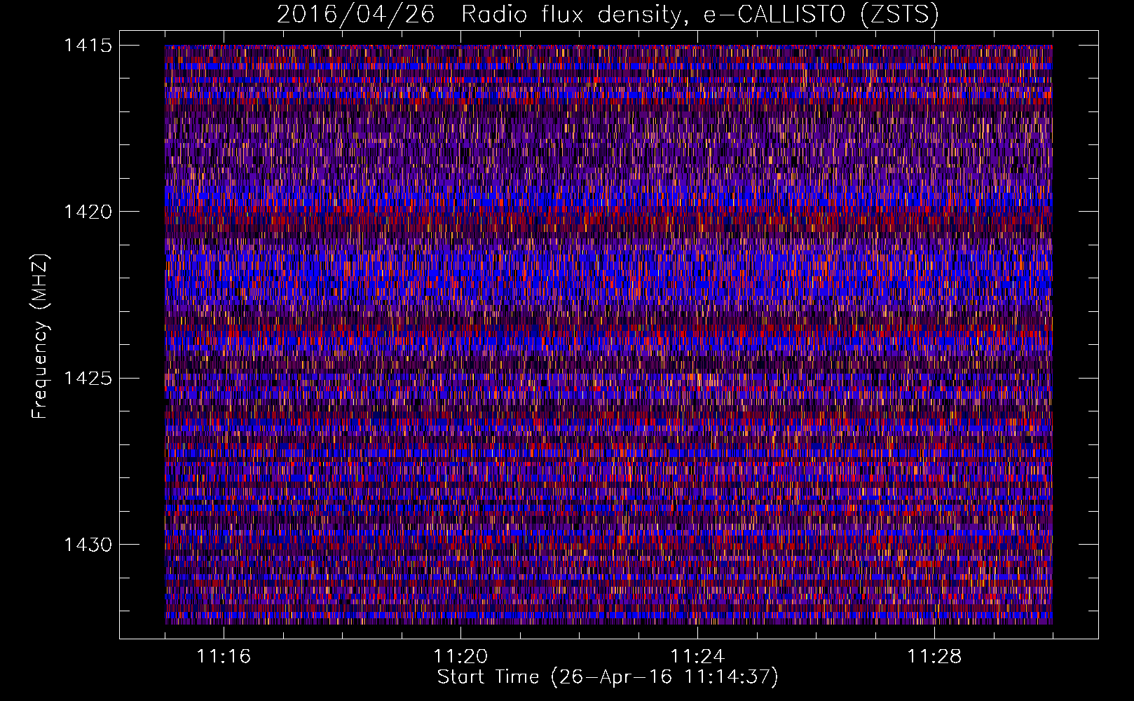The height and width of the screenshot is (701, 1134).
Task: Click the '11:20' time axis label
Action: [x=460, y=656]
